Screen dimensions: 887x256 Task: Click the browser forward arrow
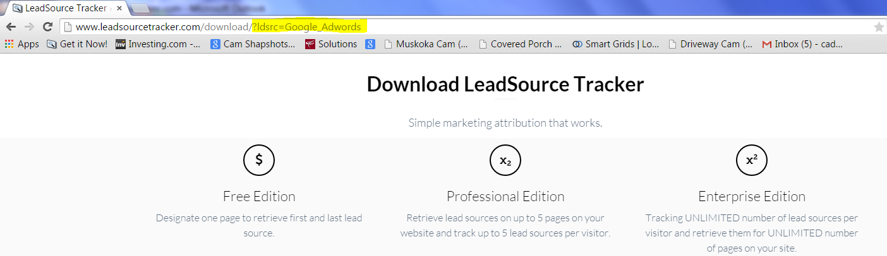coord(28,27)
